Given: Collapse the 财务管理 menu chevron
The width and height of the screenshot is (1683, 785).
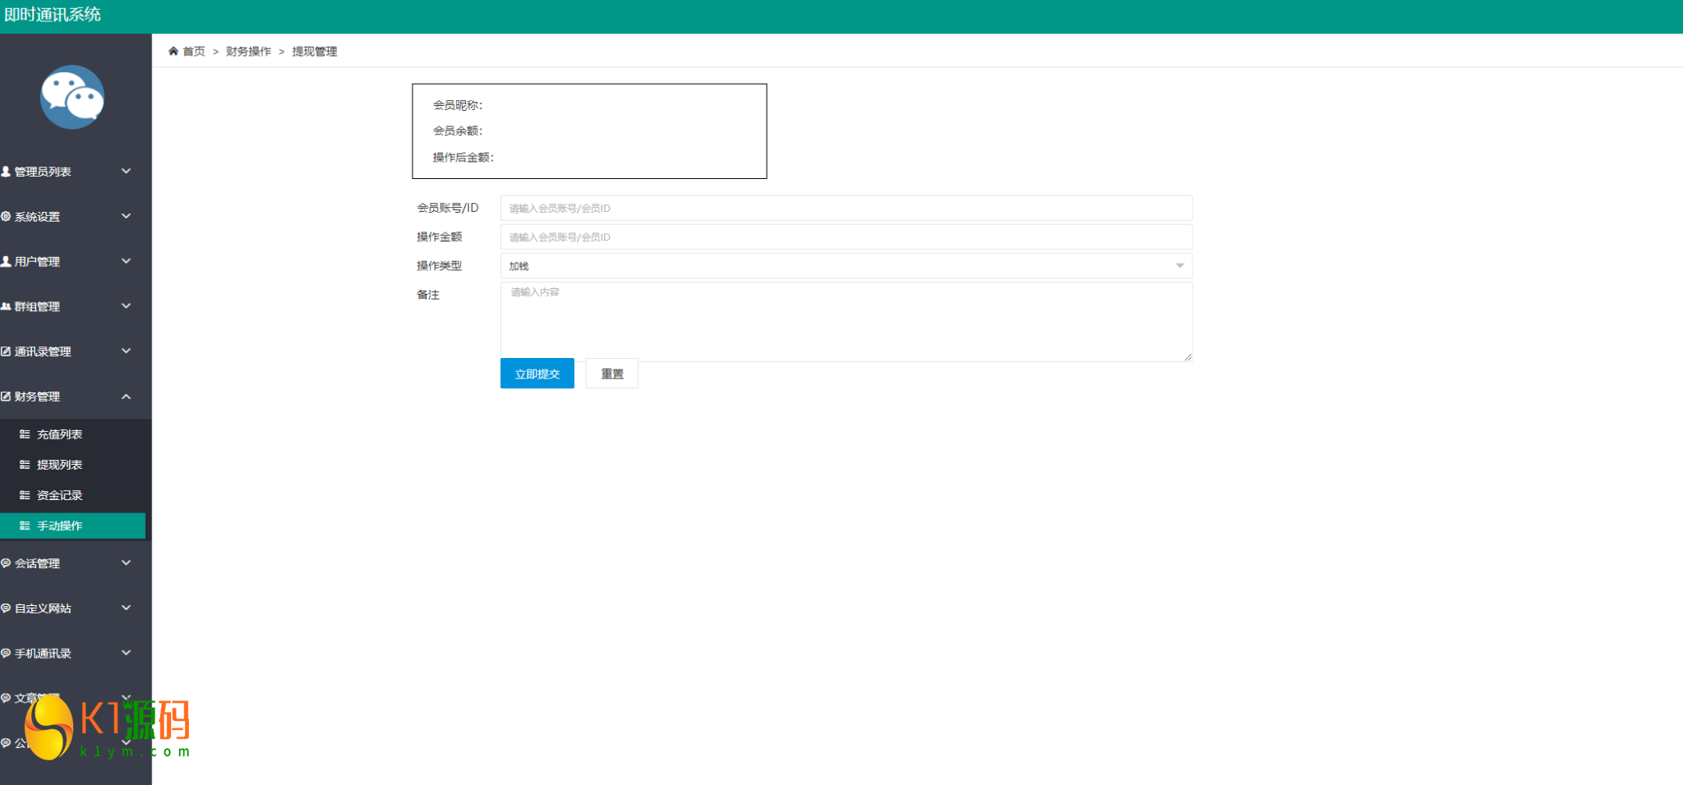Looking at the screenshot, I should [x=127, y=397].
